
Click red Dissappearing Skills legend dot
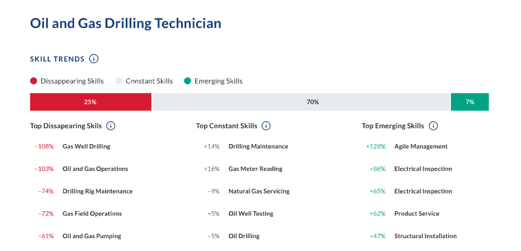coord(34,81)
